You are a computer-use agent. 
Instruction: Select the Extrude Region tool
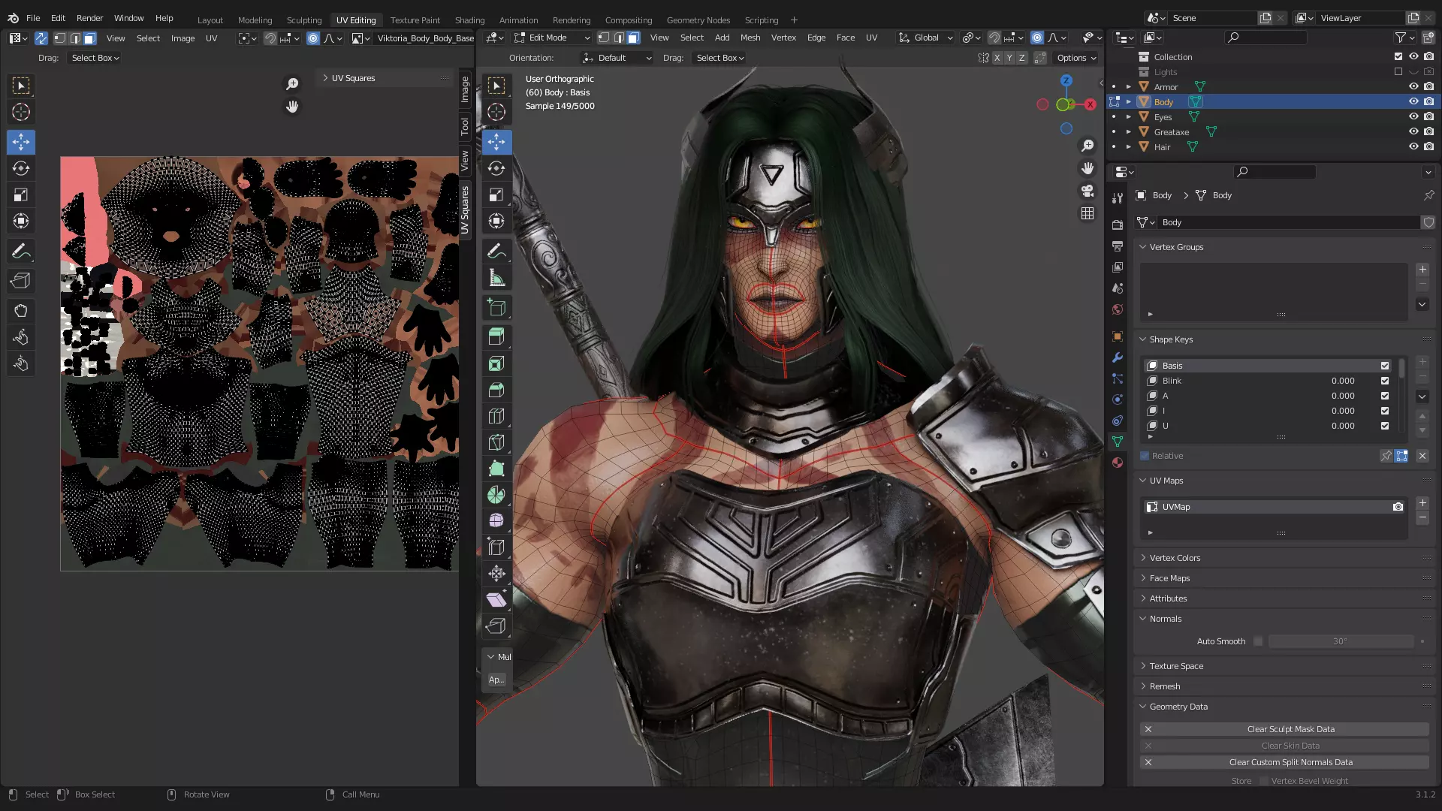click(x=496, y=337)
